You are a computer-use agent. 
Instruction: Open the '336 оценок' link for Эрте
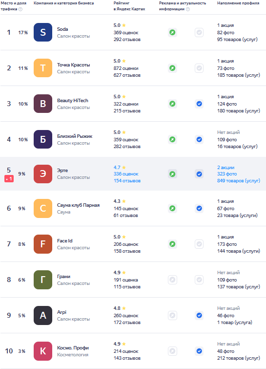pos(126,174)
